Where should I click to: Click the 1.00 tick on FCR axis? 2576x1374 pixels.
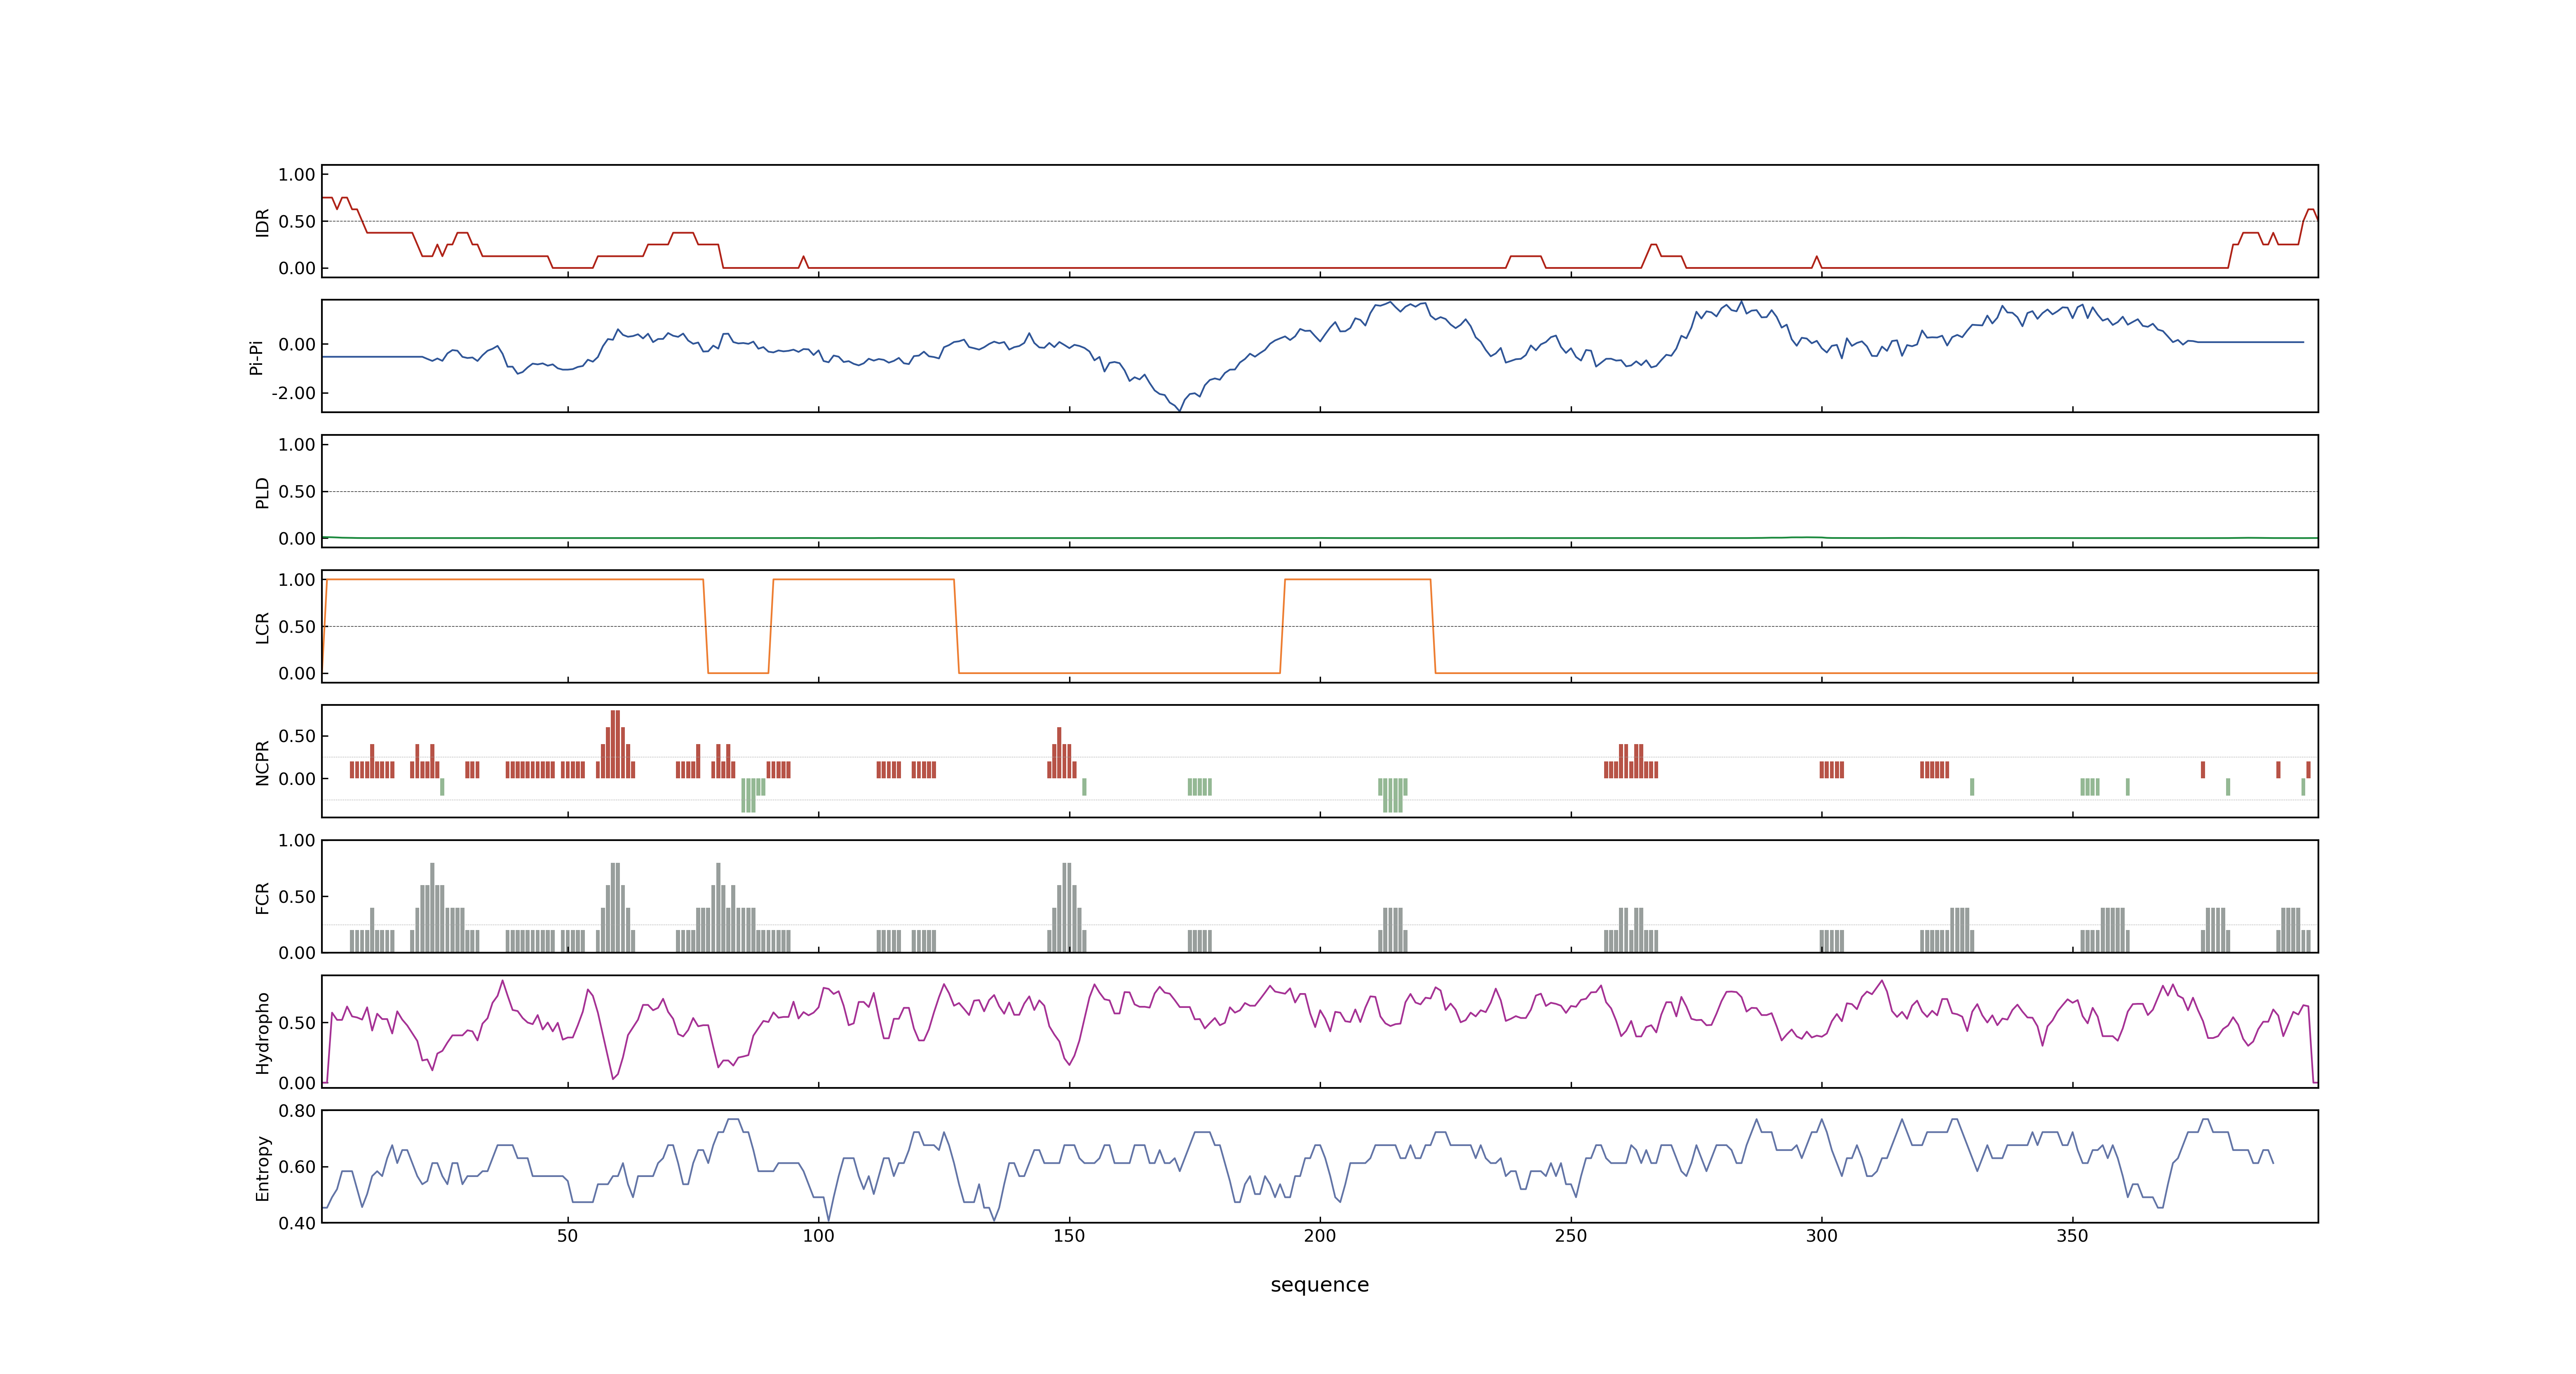click(x=297, y=841)
